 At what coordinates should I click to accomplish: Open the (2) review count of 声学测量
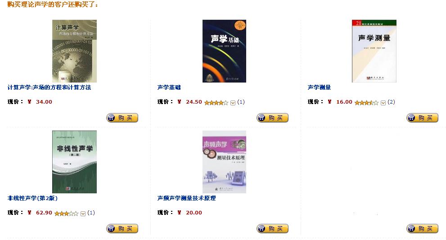[391, 102]
